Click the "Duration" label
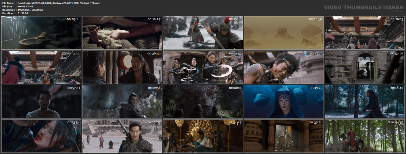Viewport: 406px width, 154px height. 7,13
